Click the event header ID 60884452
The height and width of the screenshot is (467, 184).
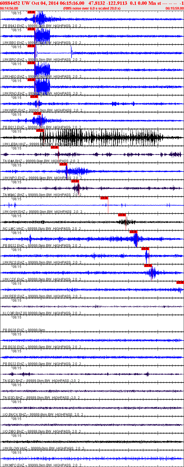tap(10, 3)
